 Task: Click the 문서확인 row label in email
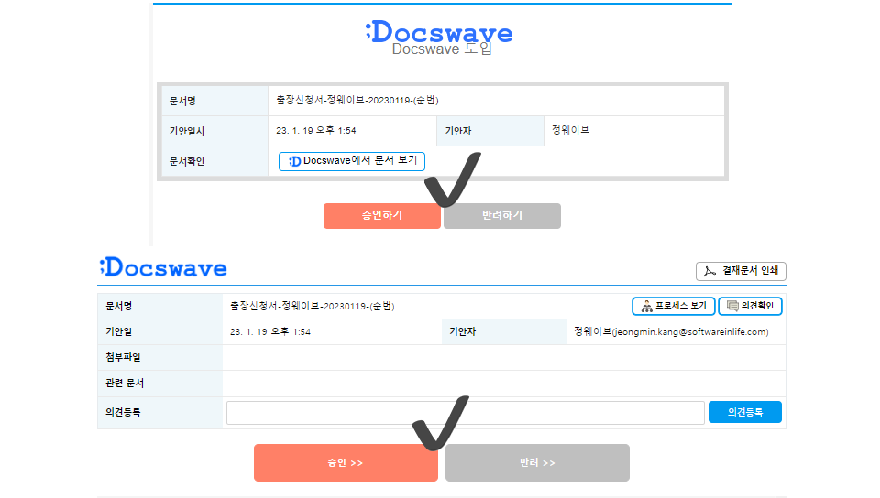click(x=187, y=161)
